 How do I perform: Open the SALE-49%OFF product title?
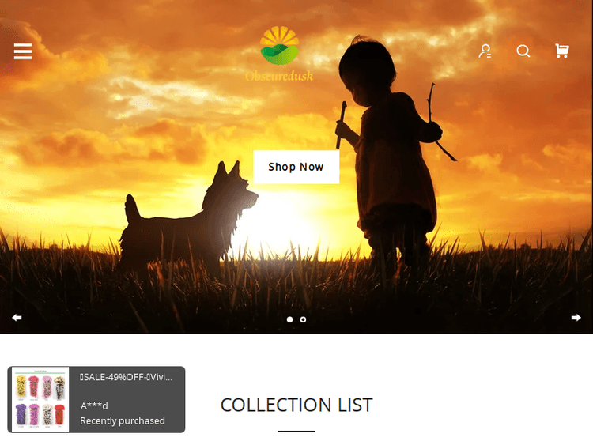[x=127, y=377]
